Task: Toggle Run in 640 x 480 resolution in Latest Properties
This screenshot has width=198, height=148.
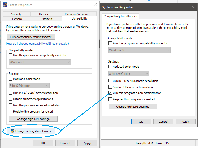Action: pyautogui.click(x=11, y=93)
